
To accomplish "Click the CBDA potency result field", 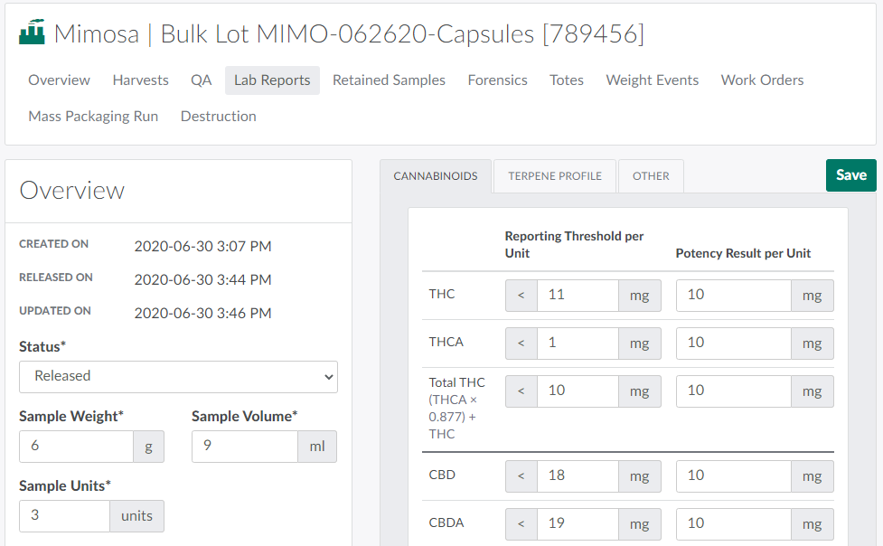I will 733,524.
